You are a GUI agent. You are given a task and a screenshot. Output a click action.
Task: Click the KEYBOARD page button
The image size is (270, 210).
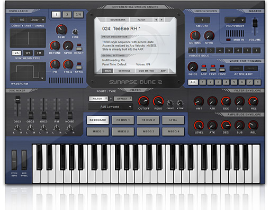pyautogui.click(x=97, y=120)
